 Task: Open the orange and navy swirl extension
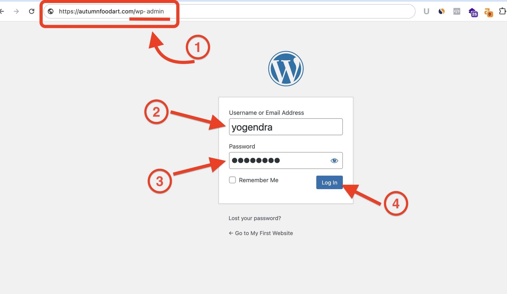(x=441, y=11)
